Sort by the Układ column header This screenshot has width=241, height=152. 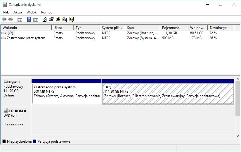coord(63,28)
